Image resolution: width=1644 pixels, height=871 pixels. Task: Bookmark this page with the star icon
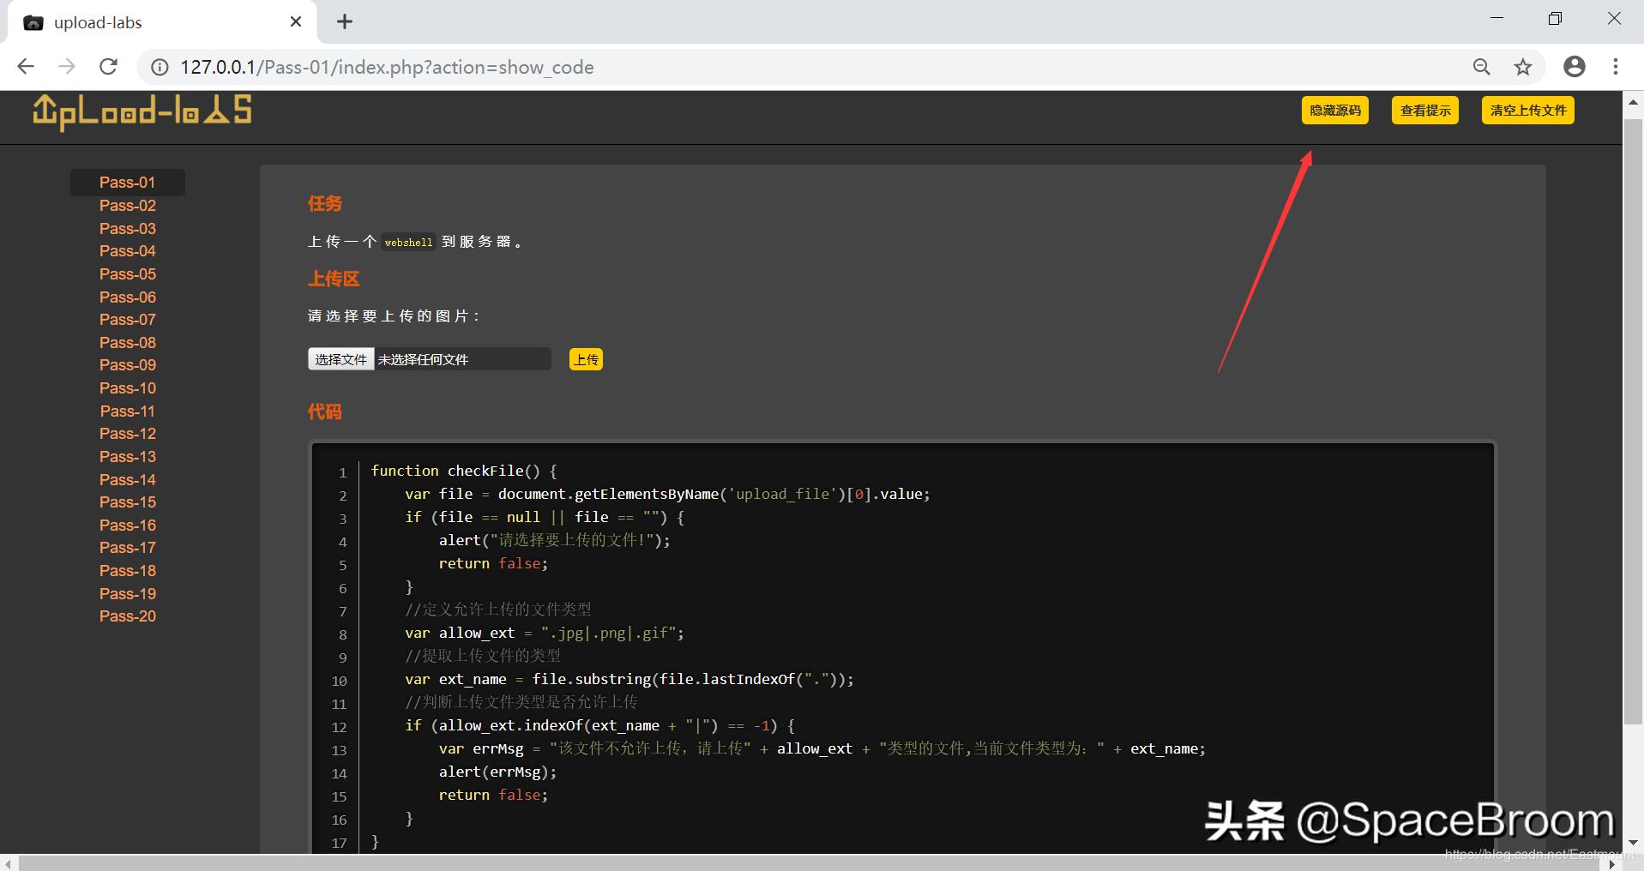pos(1523,66)
